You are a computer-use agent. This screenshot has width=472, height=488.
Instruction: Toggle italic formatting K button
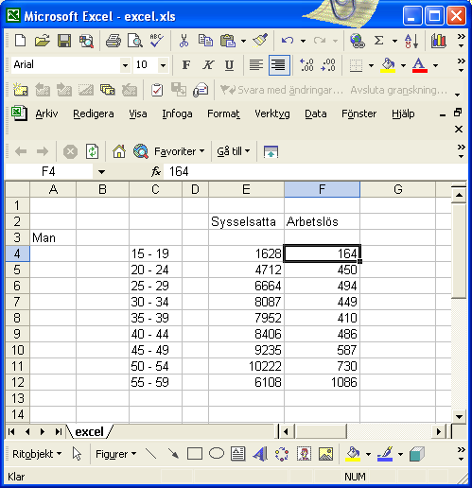208,65
